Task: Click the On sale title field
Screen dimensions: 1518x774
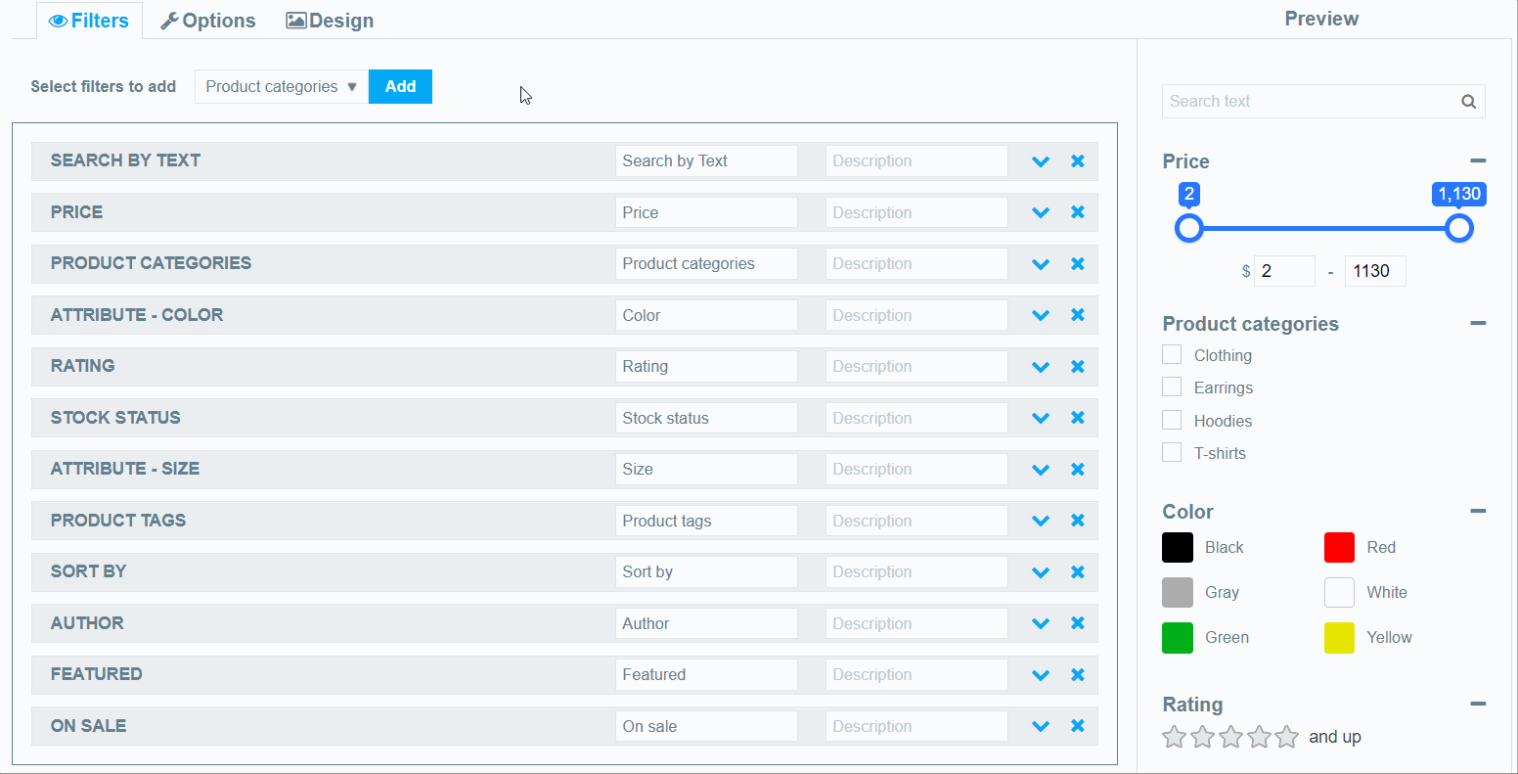Action: (x=706, y=726)
